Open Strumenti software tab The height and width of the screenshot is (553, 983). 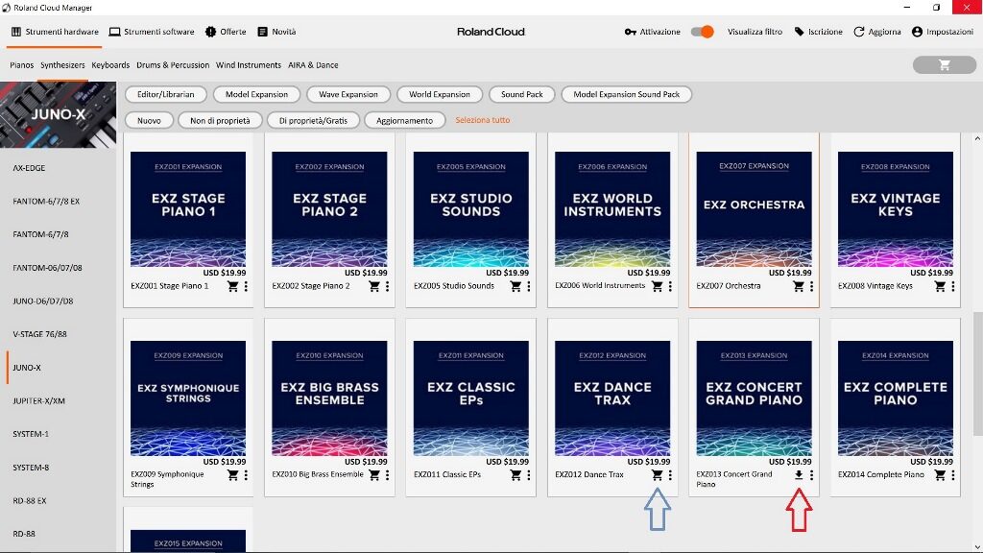(152, 32)
